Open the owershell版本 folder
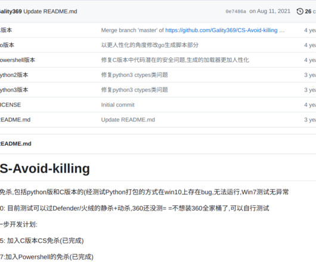 tap(17, 60)
